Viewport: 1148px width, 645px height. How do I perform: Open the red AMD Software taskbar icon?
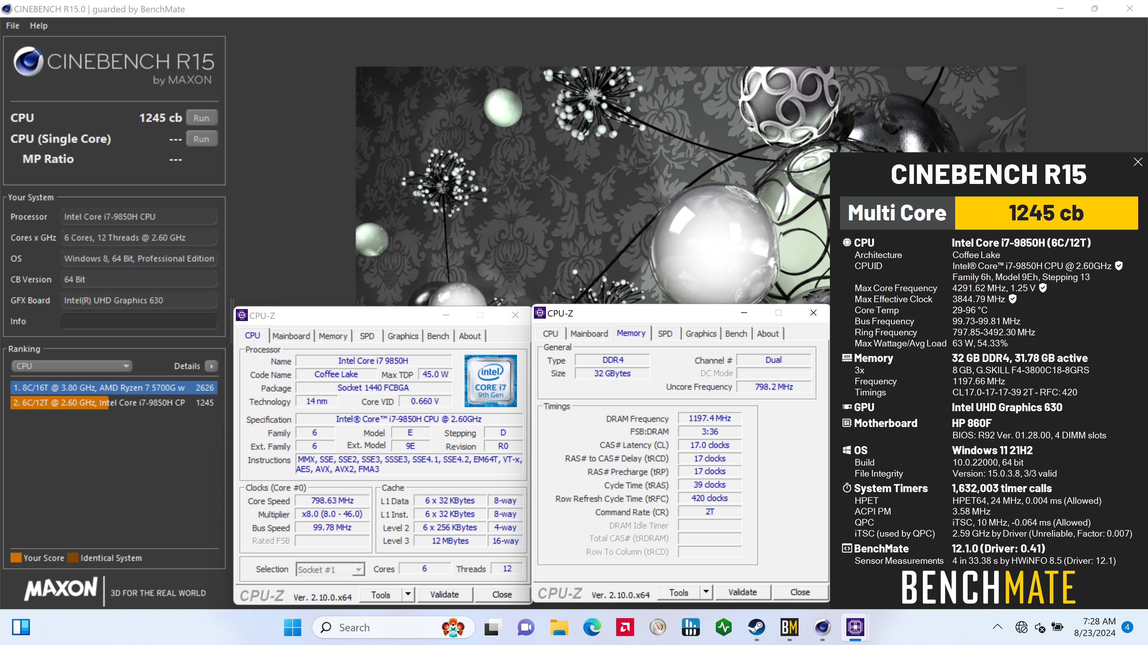coord(625,628)
